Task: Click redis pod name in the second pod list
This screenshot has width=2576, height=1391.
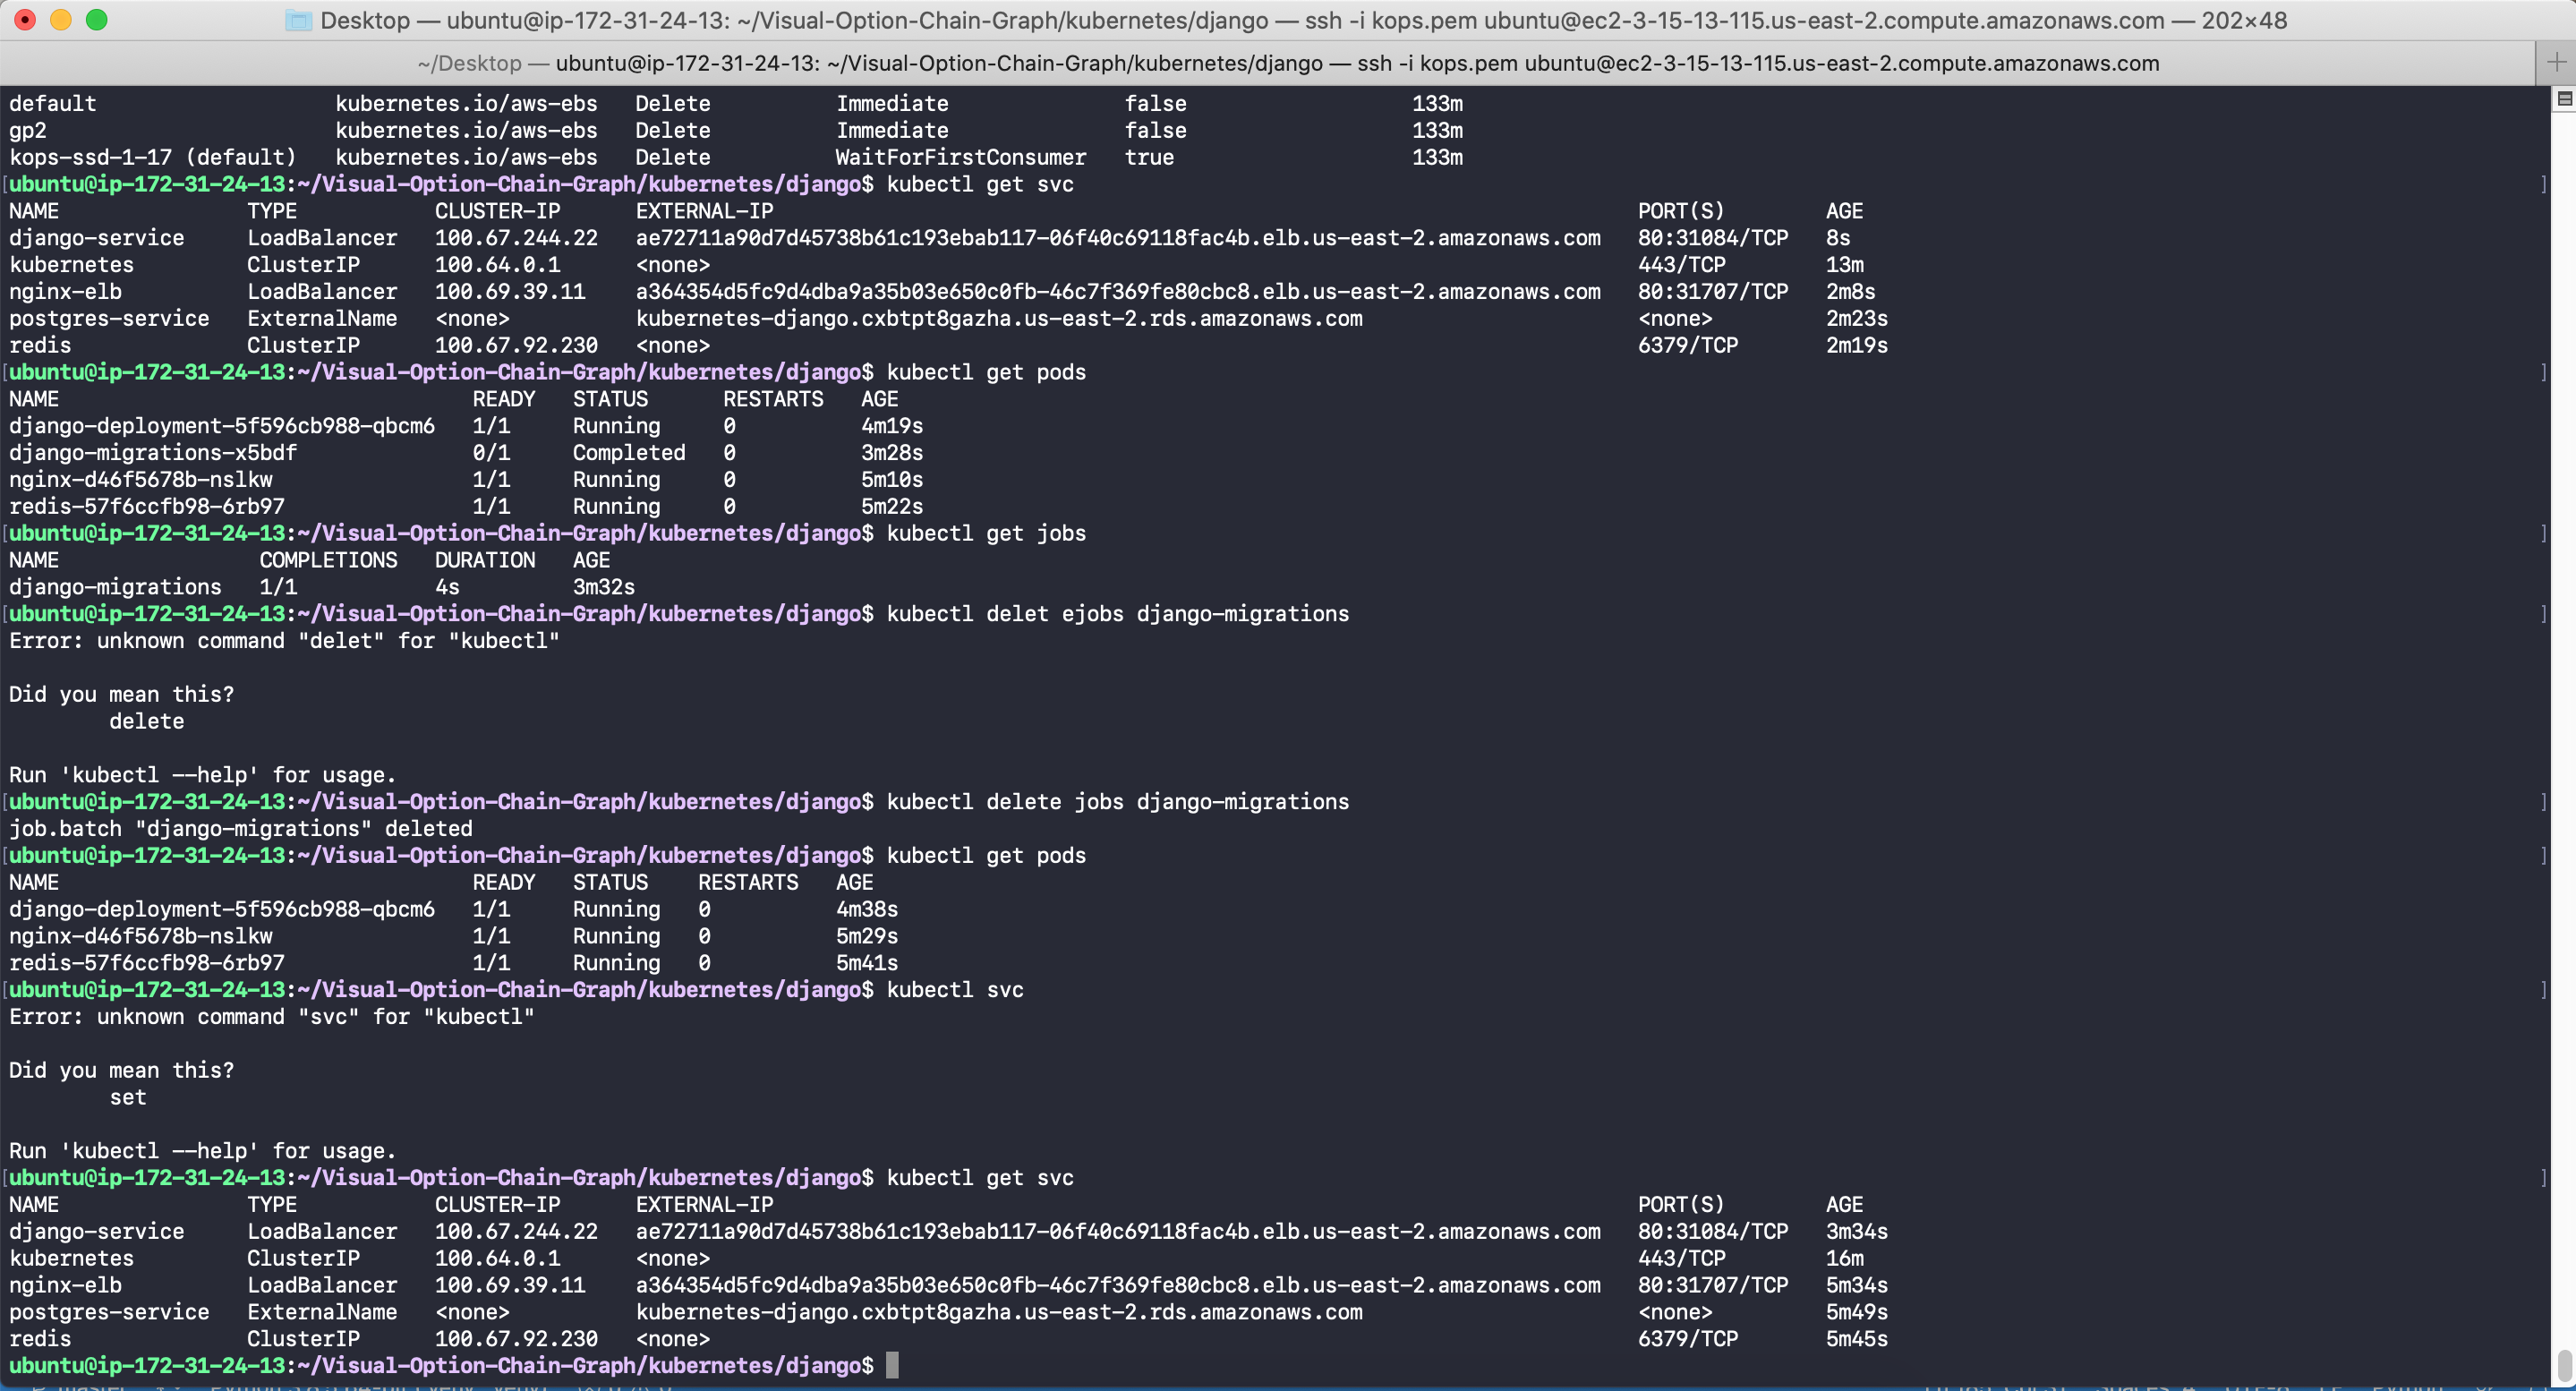Action: pyautogui.click(x=146, y=963)
